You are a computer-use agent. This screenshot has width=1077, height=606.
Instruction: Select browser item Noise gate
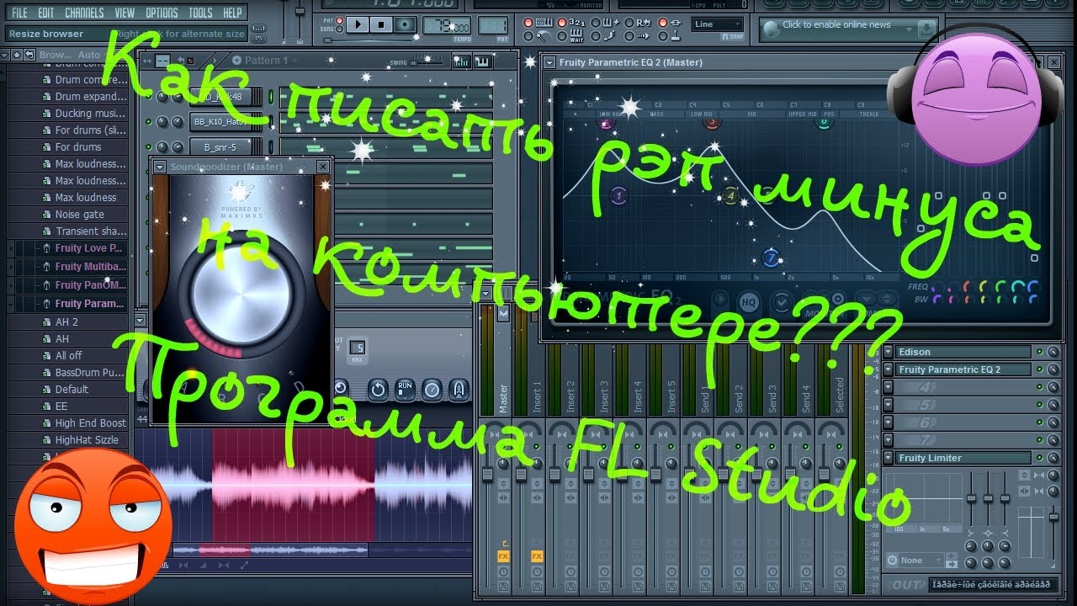point(79,215)
